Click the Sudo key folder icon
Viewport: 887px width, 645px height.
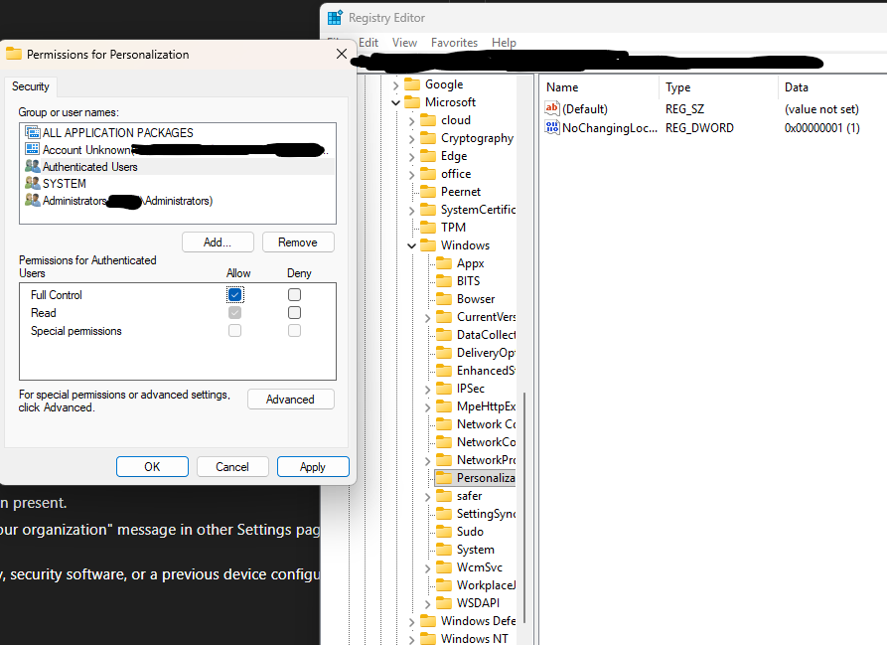coord(444,532)
